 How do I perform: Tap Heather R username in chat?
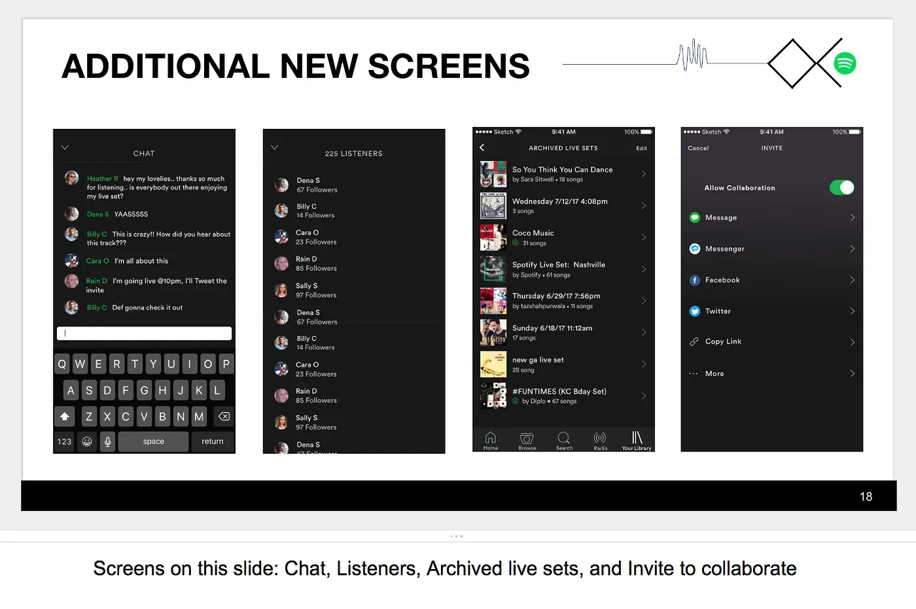(102, 179)
